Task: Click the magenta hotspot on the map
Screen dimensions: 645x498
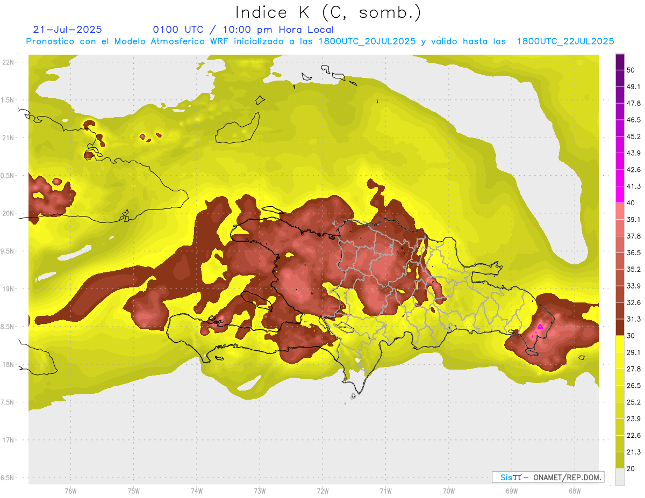Action: 540,327
